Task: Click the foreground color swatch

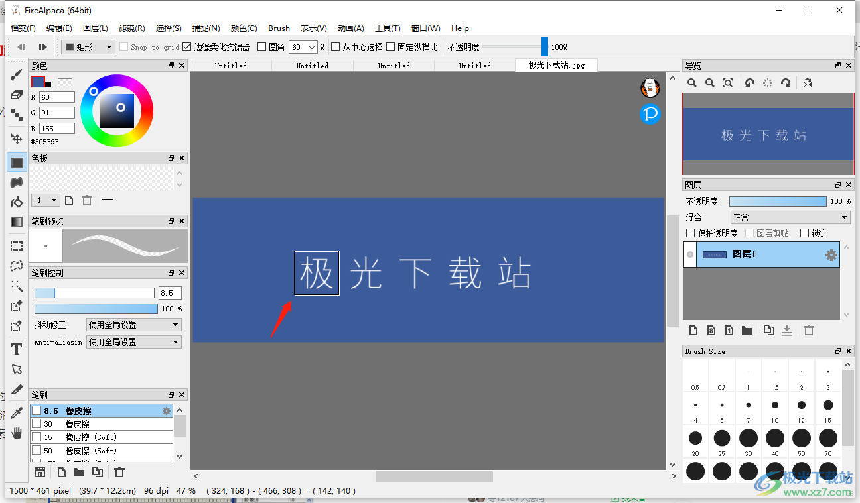Action: tap(38, 82)
